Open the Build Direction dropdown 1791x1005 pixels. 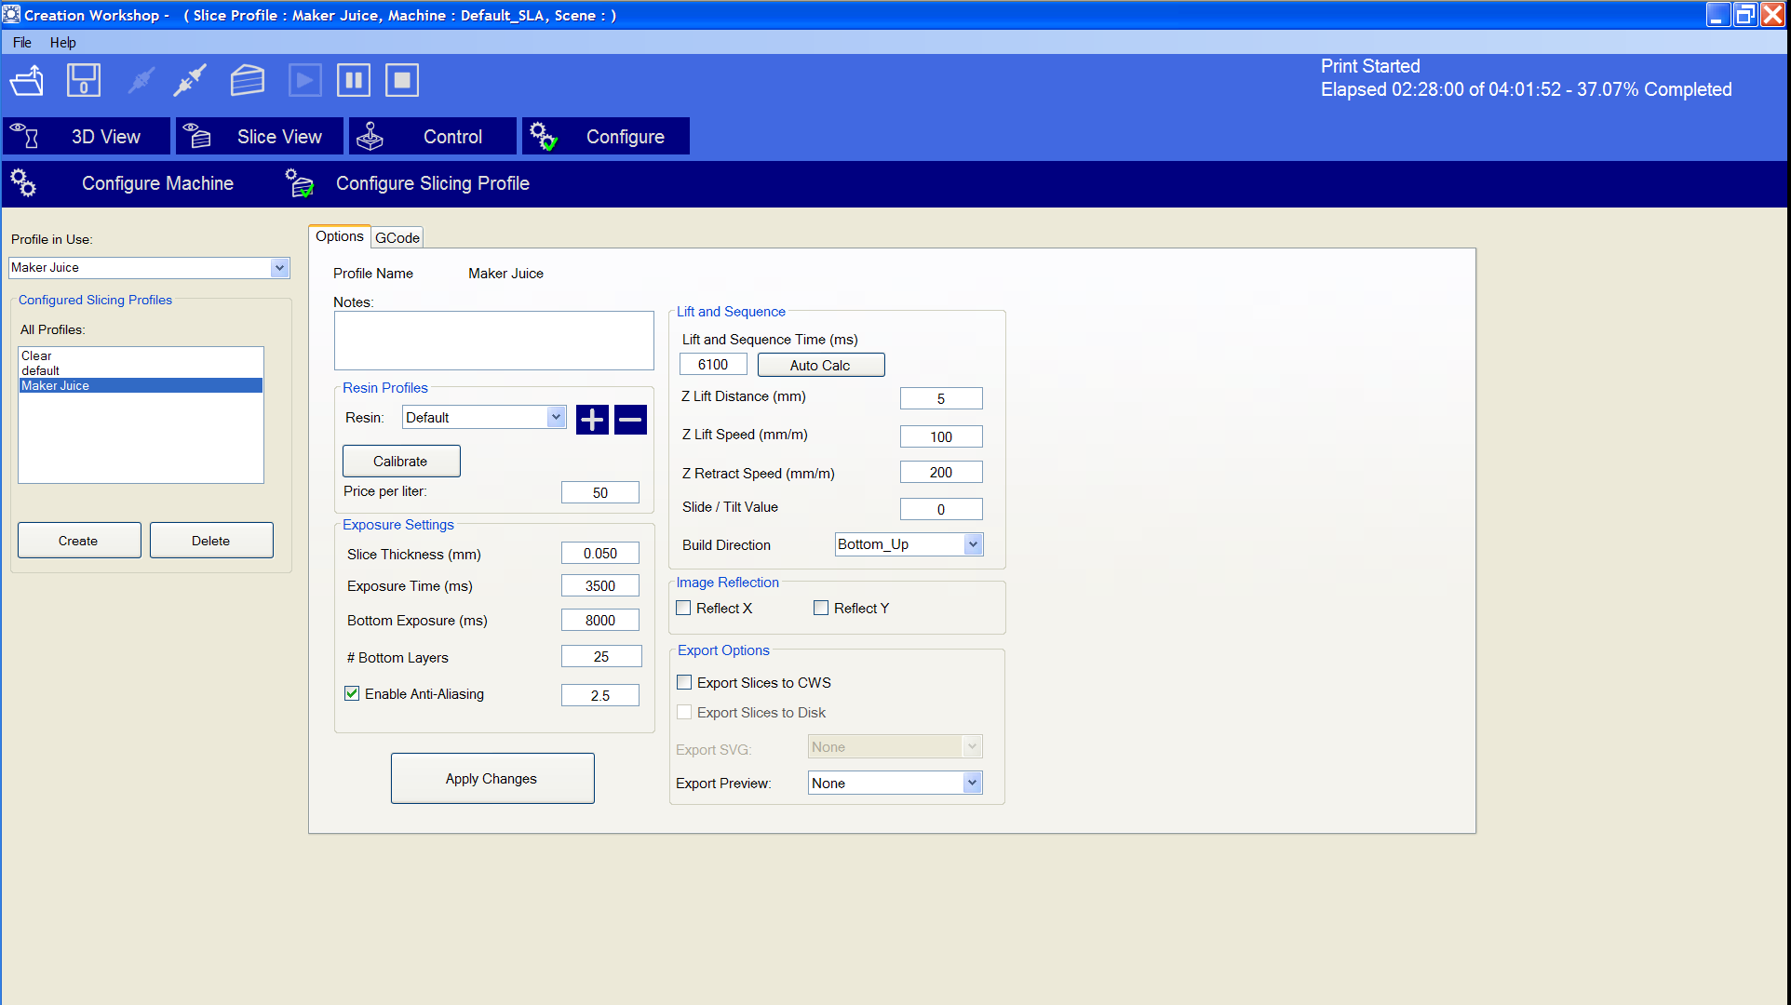973,544
